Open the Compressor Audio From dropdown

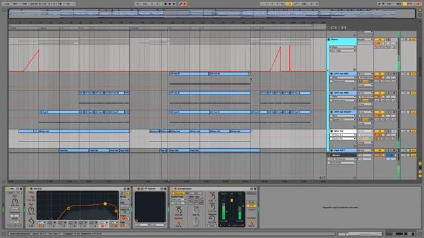(x=178, y=200)
